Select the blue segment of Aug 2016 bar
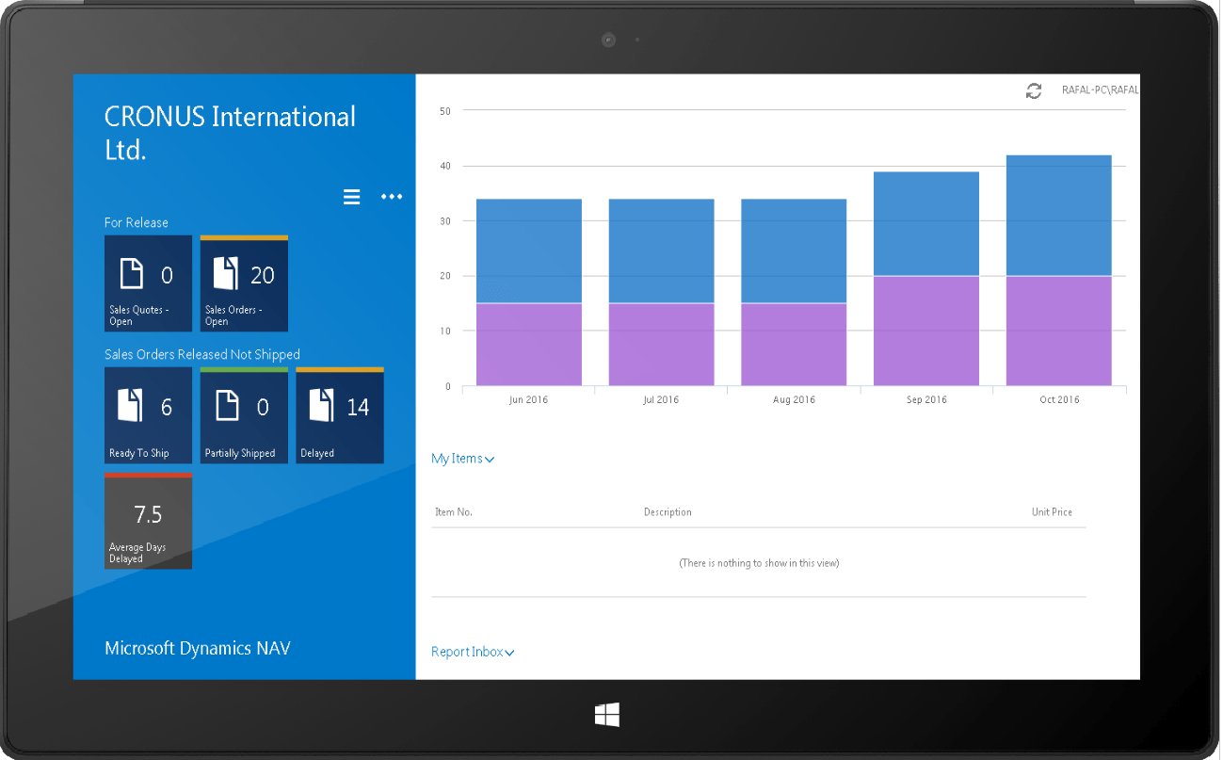The image size is (1223, 760). click(794, 251)
